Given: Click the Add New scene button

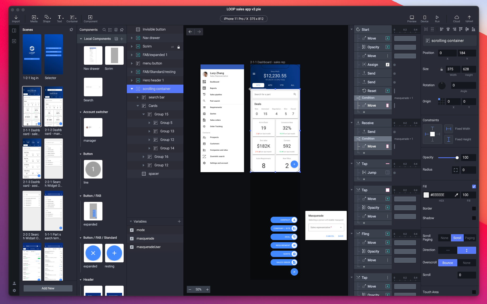Looking at the screenshot, I should (x=48, y=288).
